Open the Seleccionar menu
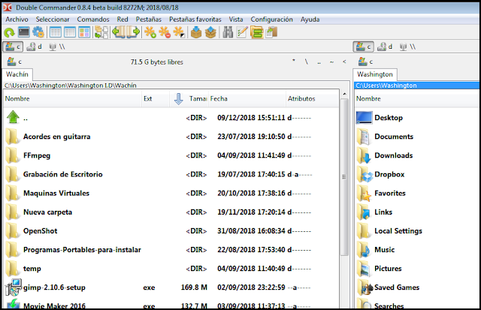Image resolution: width=481 pixels, height=310 pixels. pyautogui.click(x=53, y=20)
